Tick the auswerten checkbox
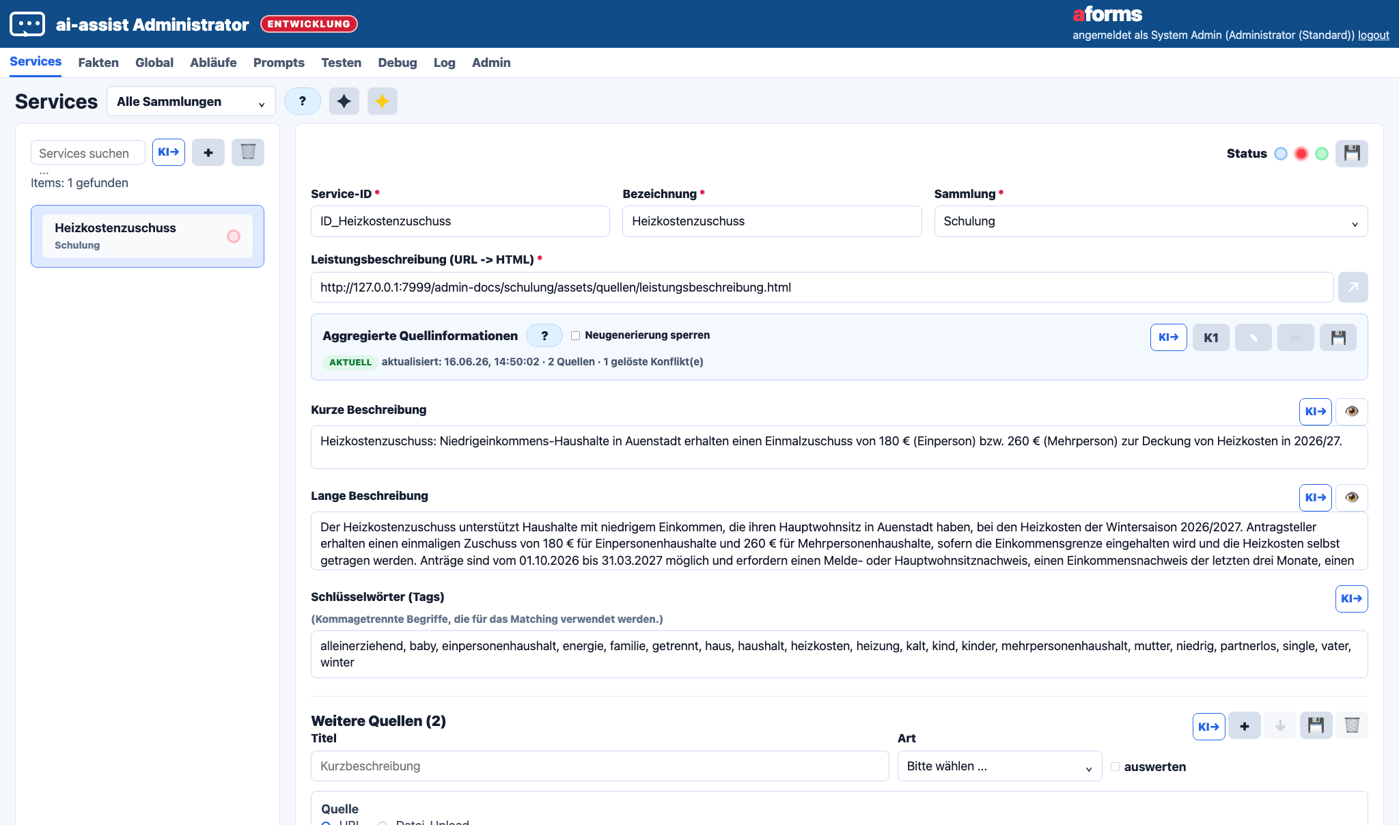Image resolution: width=1399 pixels, height=825 pixels. [x=1116, y=767]
